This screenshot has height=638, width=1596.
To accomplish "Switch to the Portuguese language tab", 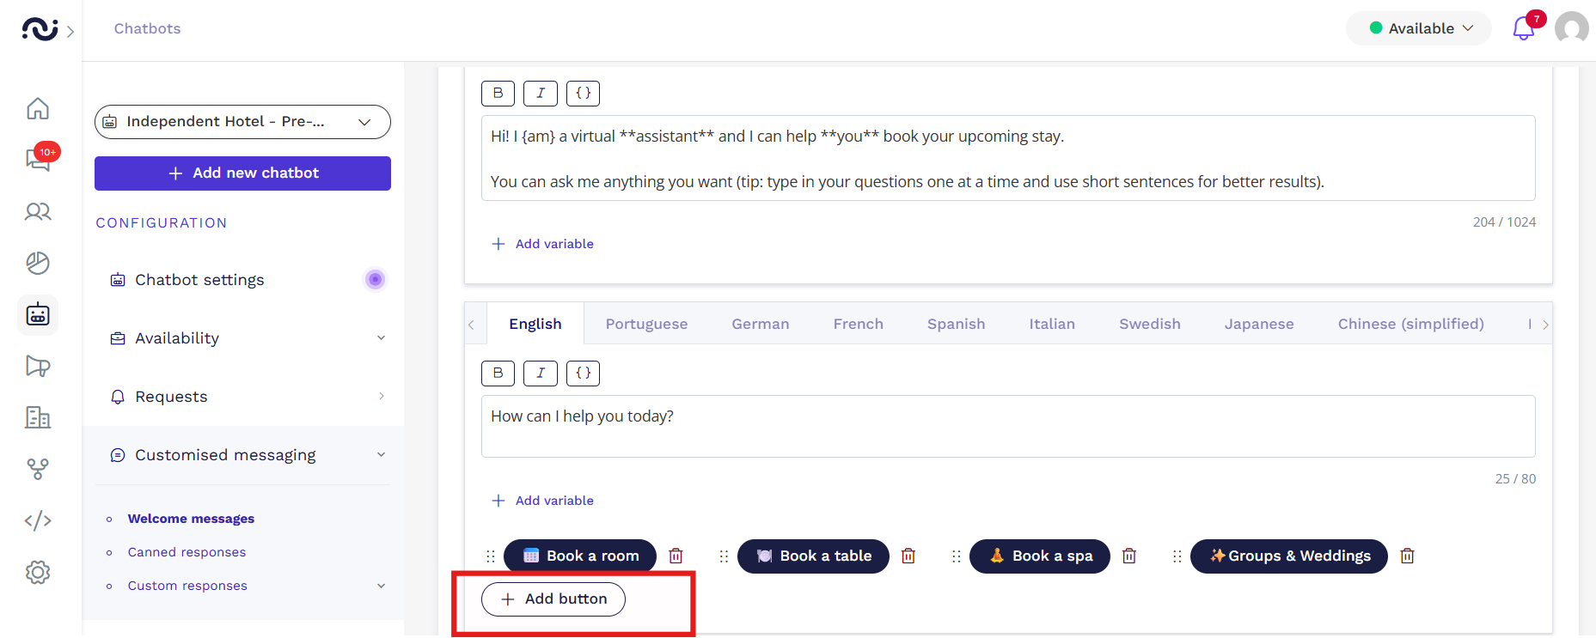I will (646, 324).
